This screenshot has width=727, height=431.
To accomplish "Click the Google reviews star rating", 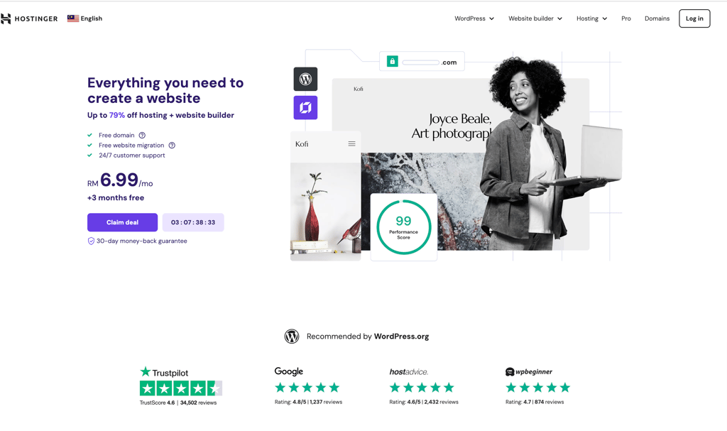I will (307, 388).
